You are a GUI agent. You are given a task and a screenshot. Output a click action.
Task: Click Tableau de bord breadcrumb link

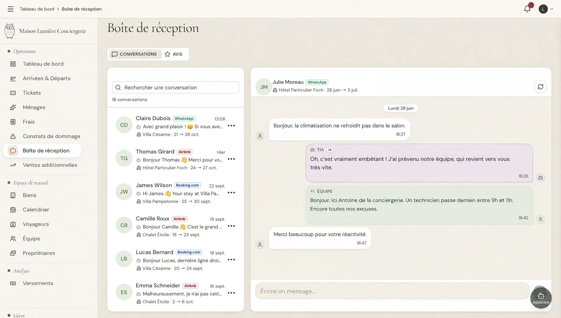coord(37,9)
